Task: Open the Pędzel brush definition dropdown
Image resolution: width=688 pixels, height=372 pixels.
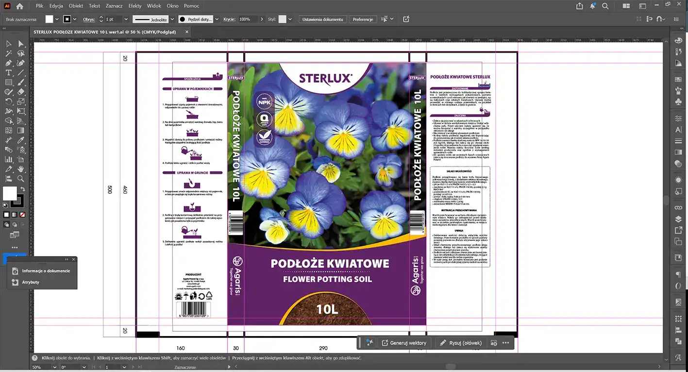Action: (217, 19)
